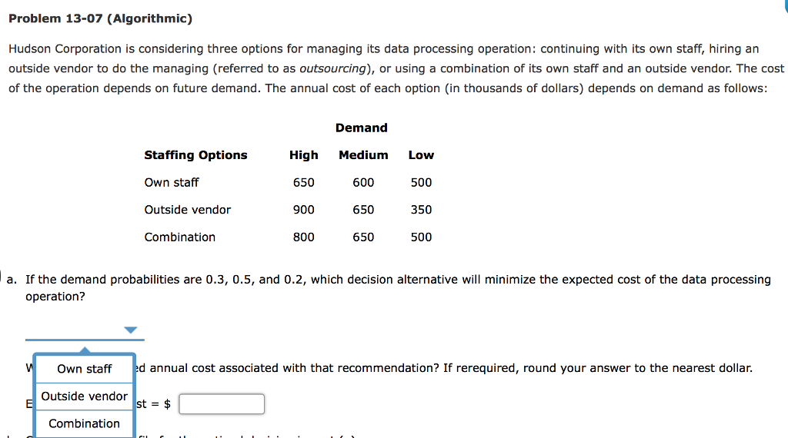
Task: Select the Low column header
Action: pyautogui.click(x=421, y=155)
